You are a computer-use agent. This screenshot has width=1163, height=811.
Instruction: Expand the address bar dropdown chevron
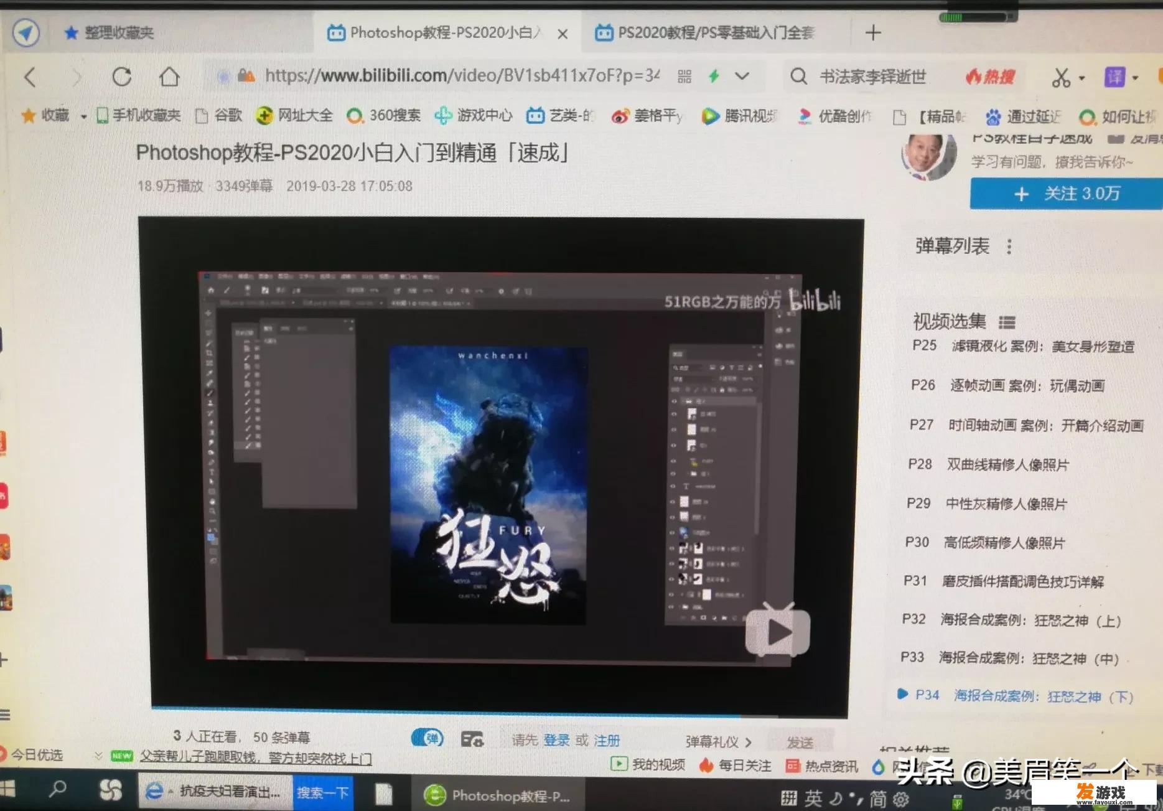(742, 77)
